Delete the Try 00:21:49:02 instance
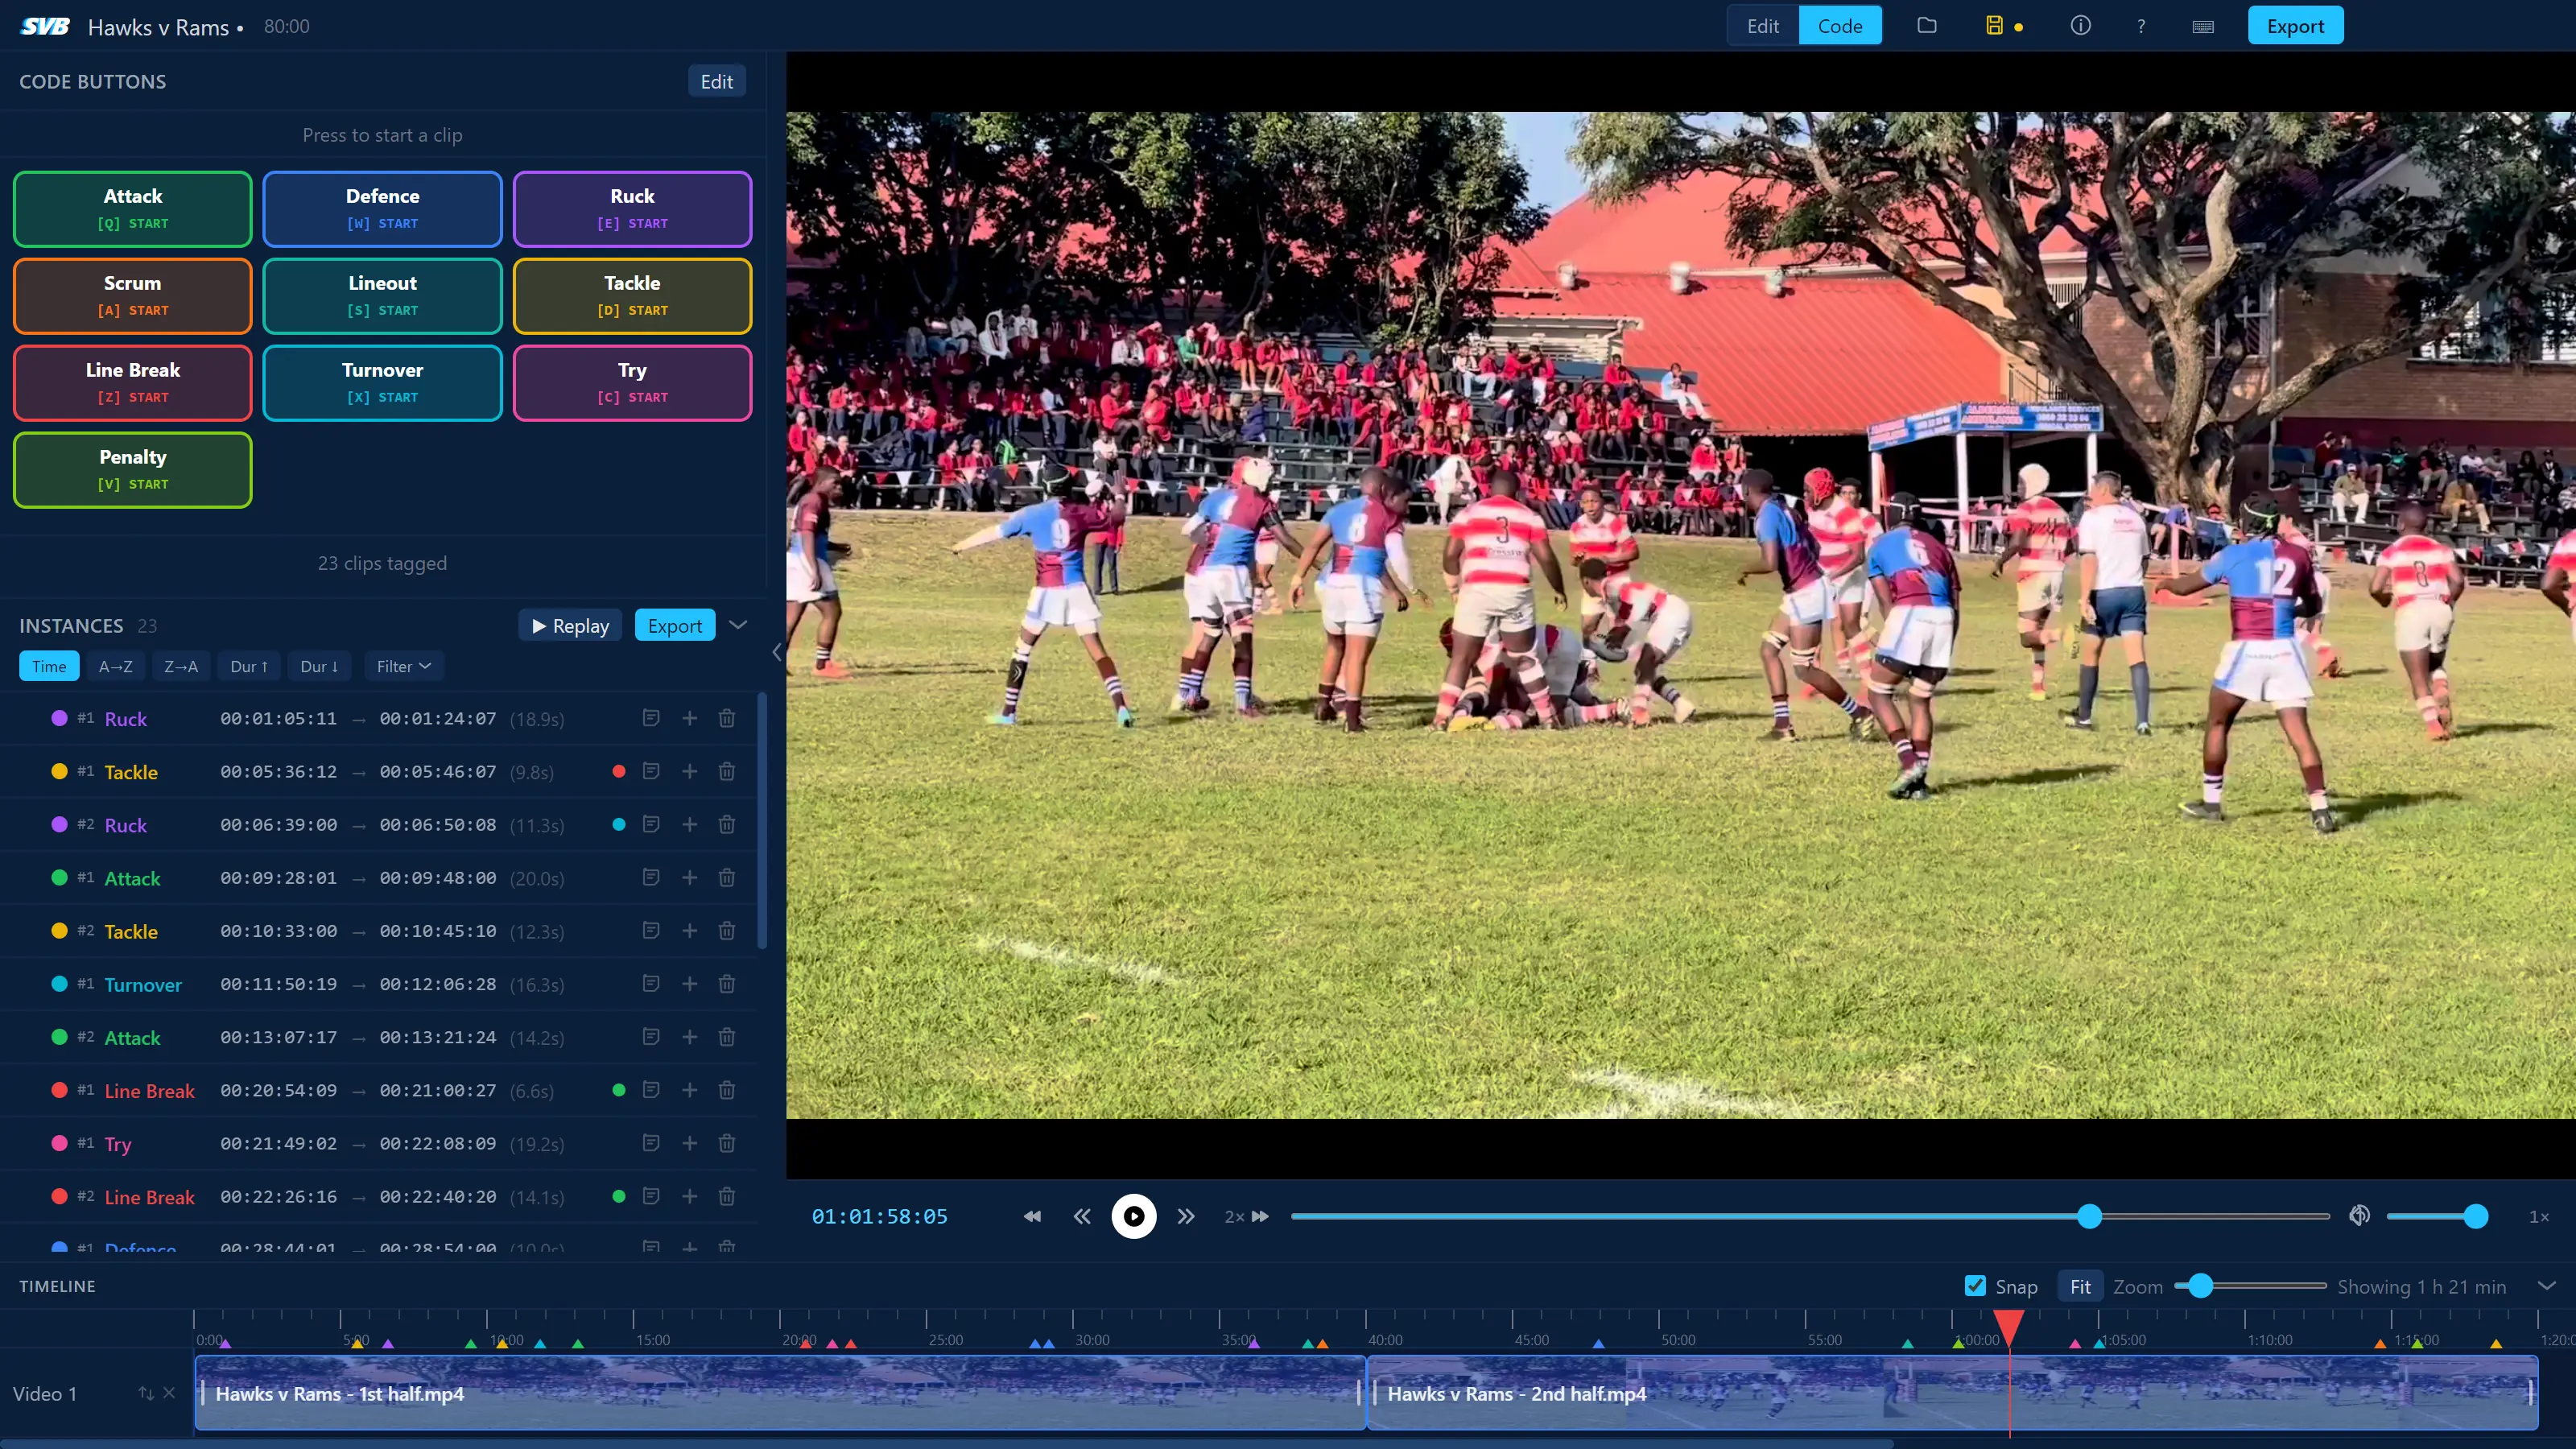Screen dimensions: 2576x1449 [727, 1142]
